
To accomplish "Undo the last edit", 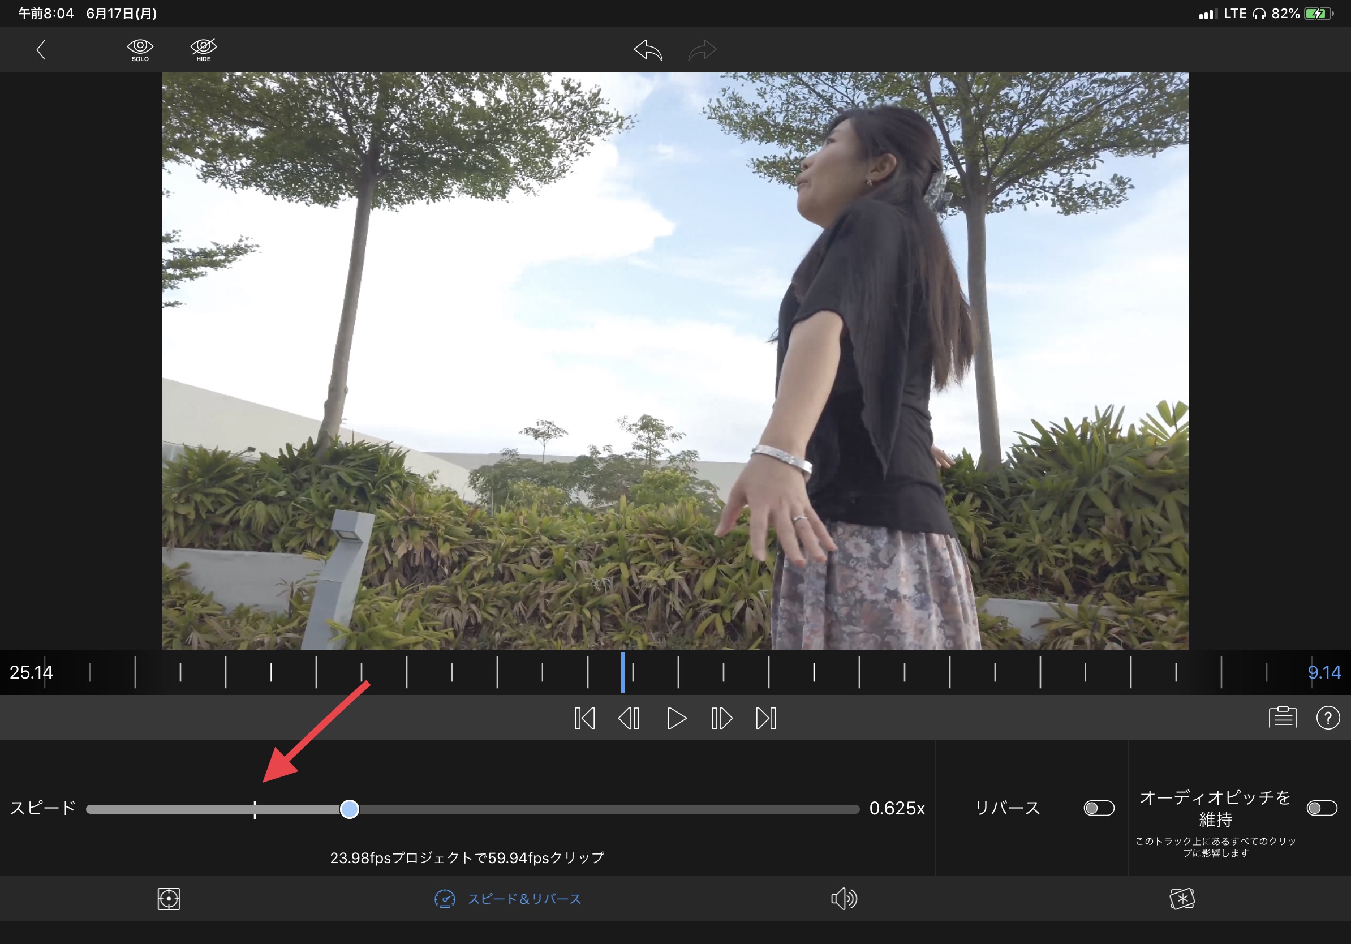I will point(648,50).
